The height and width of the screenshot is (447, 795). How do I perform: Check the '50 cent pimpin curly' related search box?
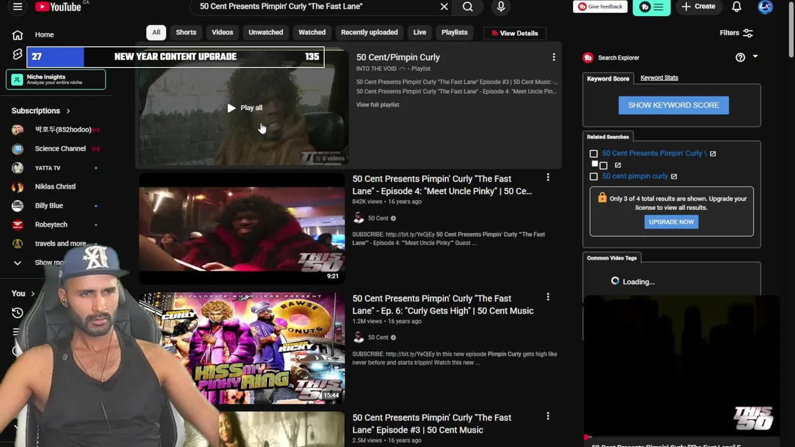[x=594, y=176]
